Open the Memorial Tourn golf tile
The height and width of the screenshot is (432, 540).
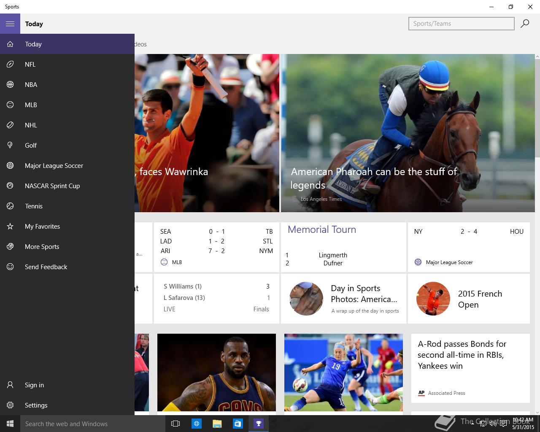(343, 247)
